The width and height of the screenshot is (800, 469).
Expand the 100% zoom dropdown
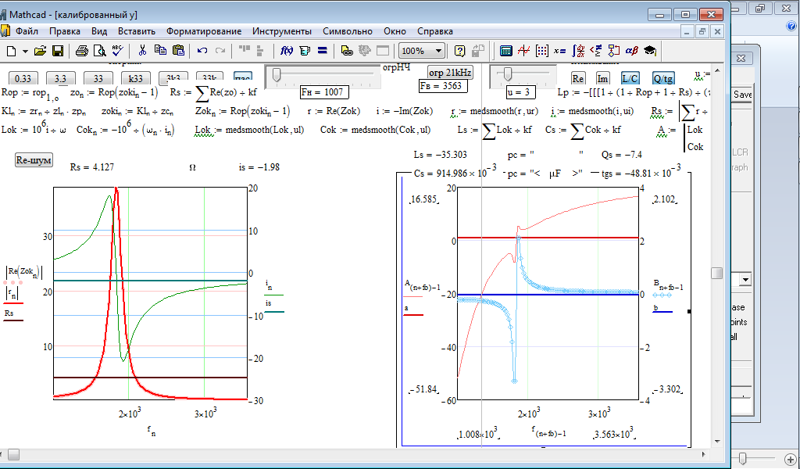coord(438,51)
